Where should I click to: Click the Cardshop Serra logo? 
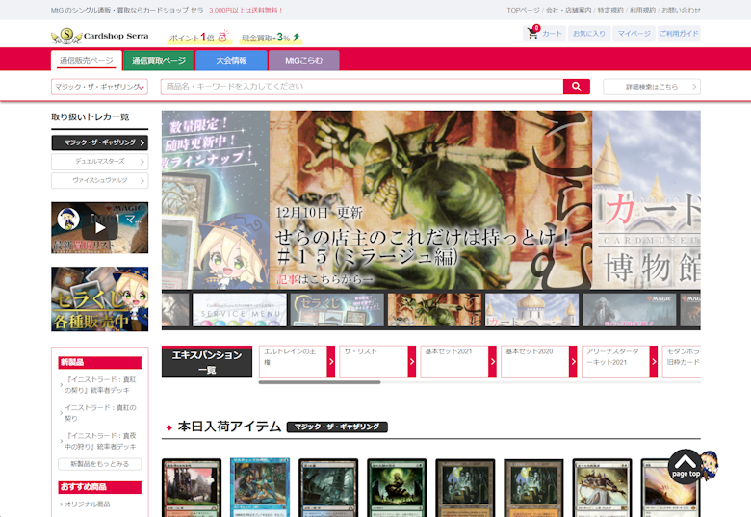[100, 37]
